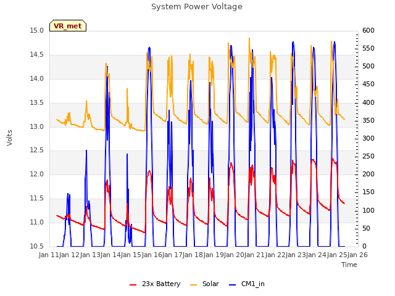This screenshot has width=395, height=296.
Task: Click the Time axis label
Action: click(x=349, y=265)
